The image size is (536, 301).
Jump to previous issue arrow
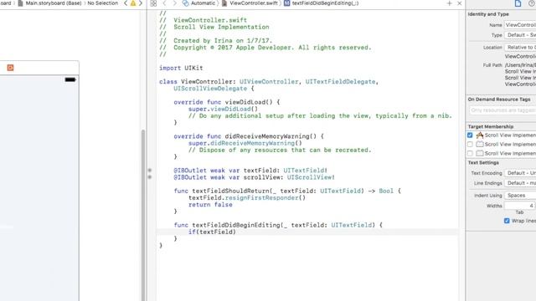click(x=126, y=3)
